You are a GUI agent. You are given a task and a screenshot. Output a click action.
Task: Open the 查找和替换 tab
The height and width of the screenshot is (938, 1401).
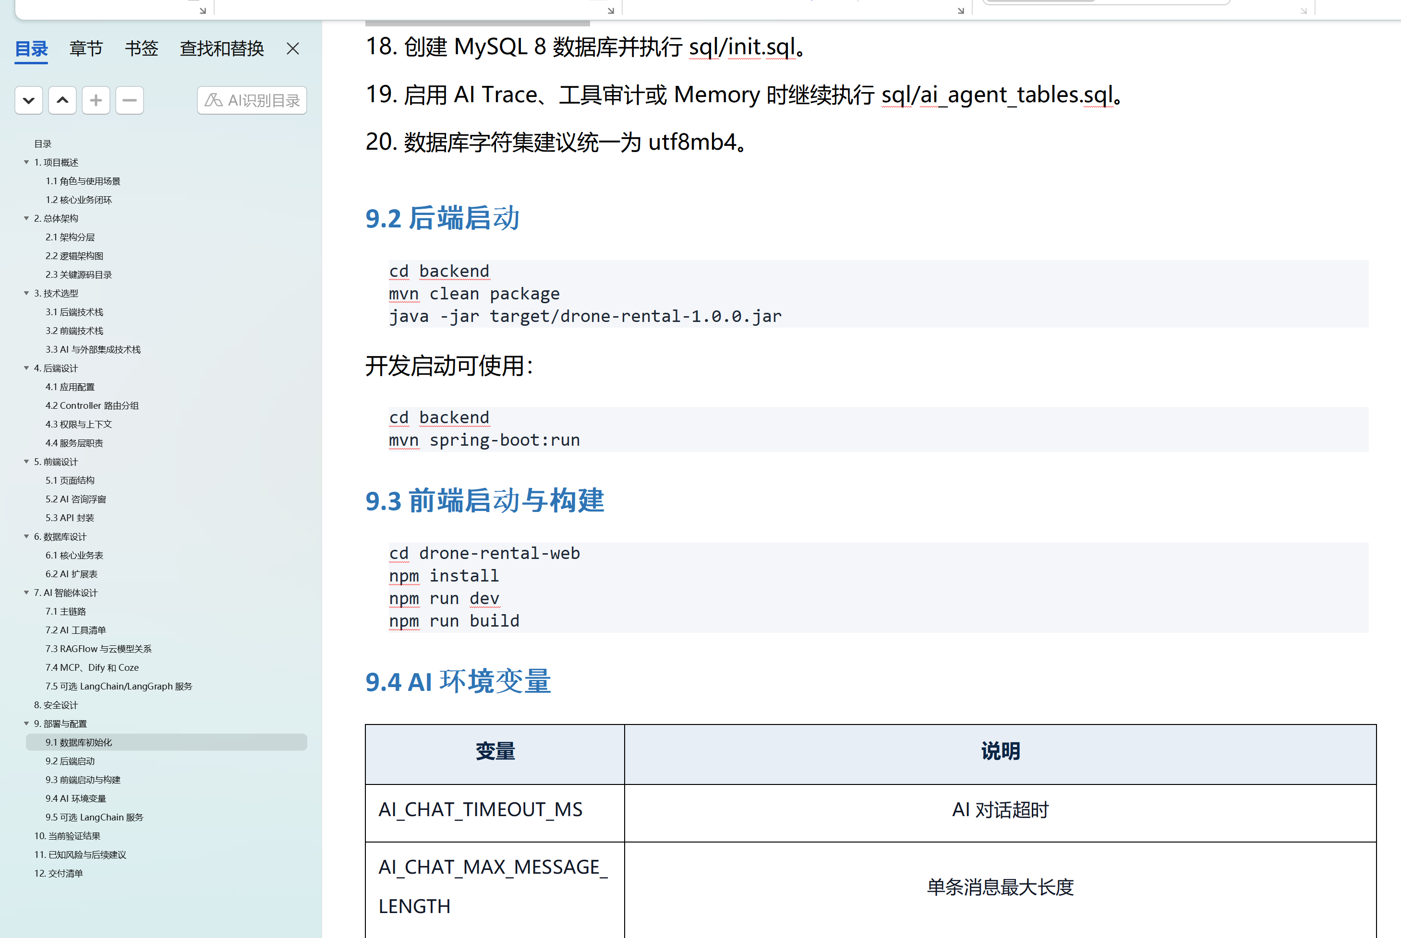coord(222,48)
